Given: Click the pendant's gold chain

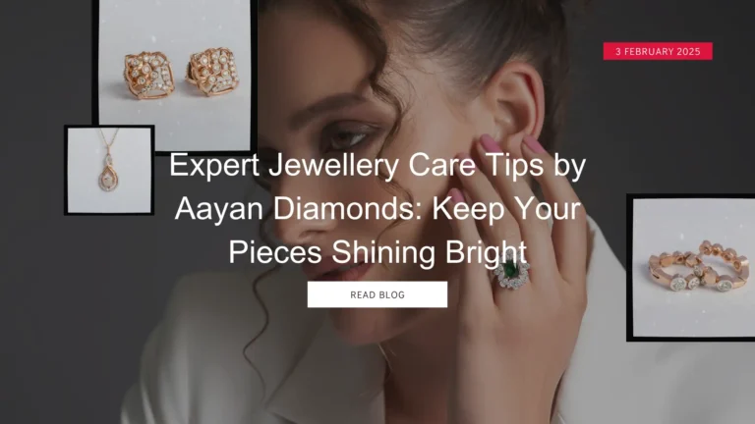Looking at the screenshot, I should tap(109, 141).
